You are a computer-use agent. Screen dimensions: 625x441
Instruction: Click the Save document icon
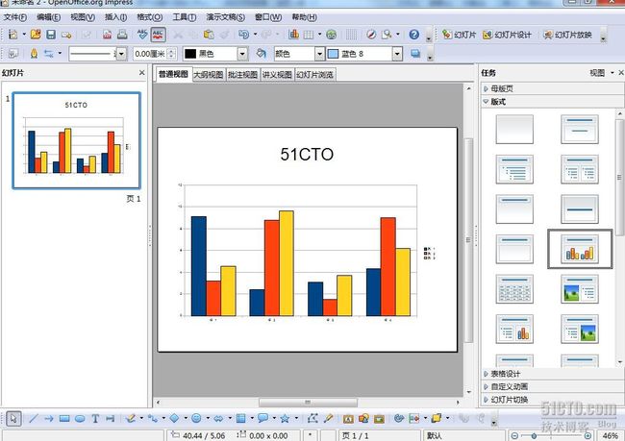point(51,35)
